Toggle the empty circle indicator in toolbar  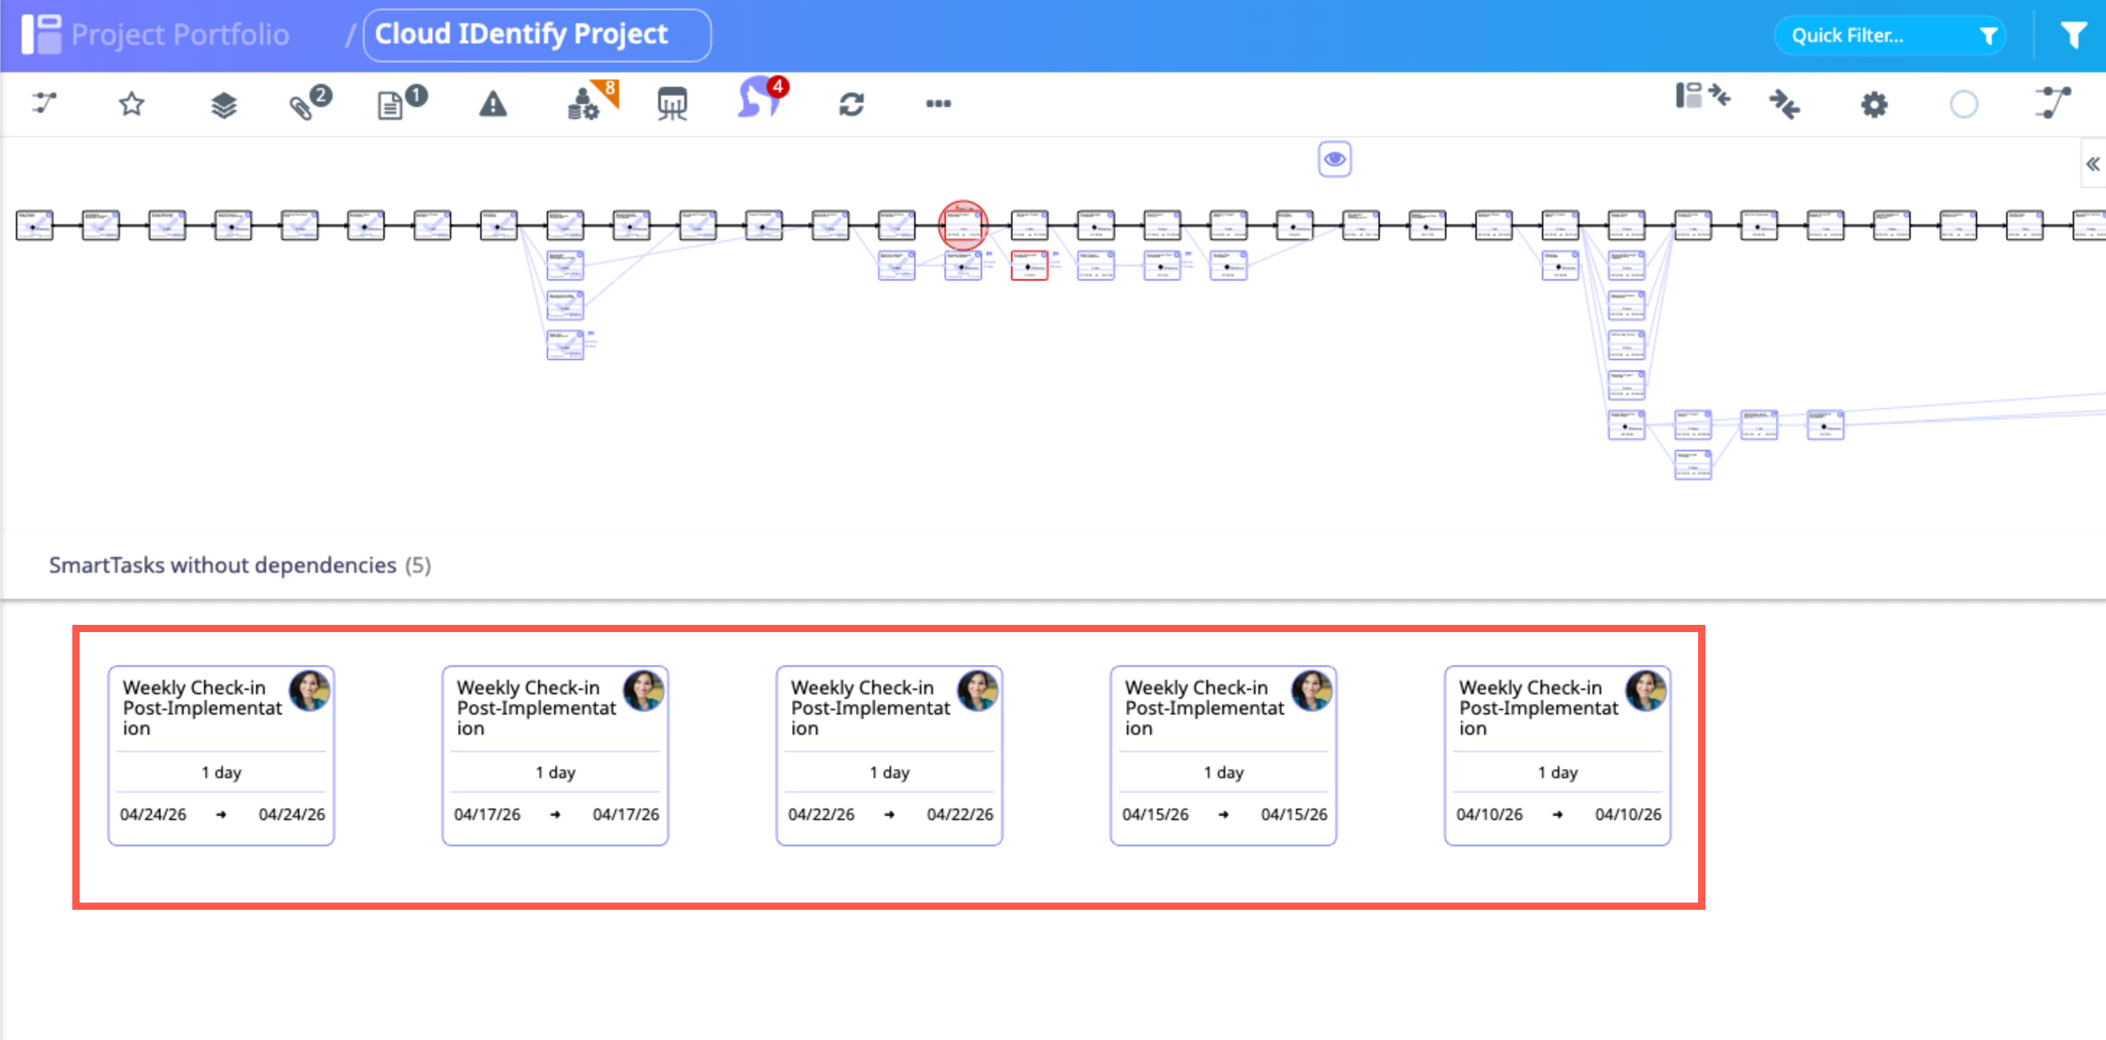1963,105
